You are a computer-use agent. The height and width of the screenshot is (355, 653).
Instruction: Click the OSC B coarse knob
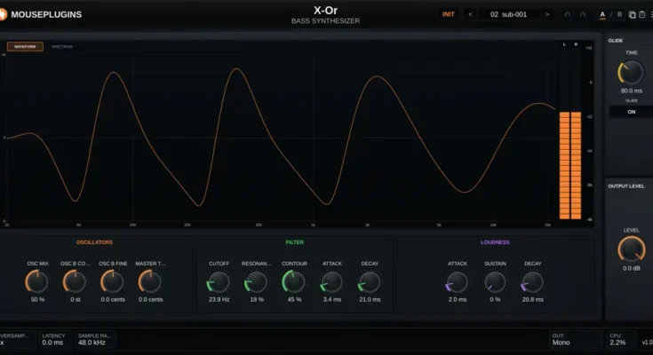[x=75, y=281]
